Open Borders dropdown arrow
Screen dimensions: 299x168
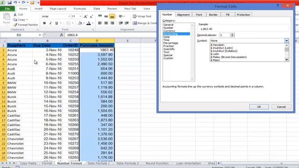(x=72, y=23)
